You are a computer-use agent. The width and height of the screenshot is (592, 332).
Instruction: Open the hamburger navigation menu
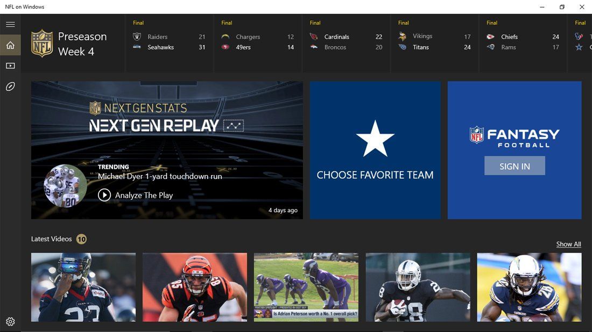pyautogui.click(x=10, y=24)
